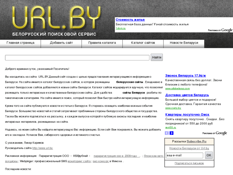The width and height of the screenshot is (233, 175).
Task: Click Реклама от Google in sidebar
Action: [x=215, y=133]
